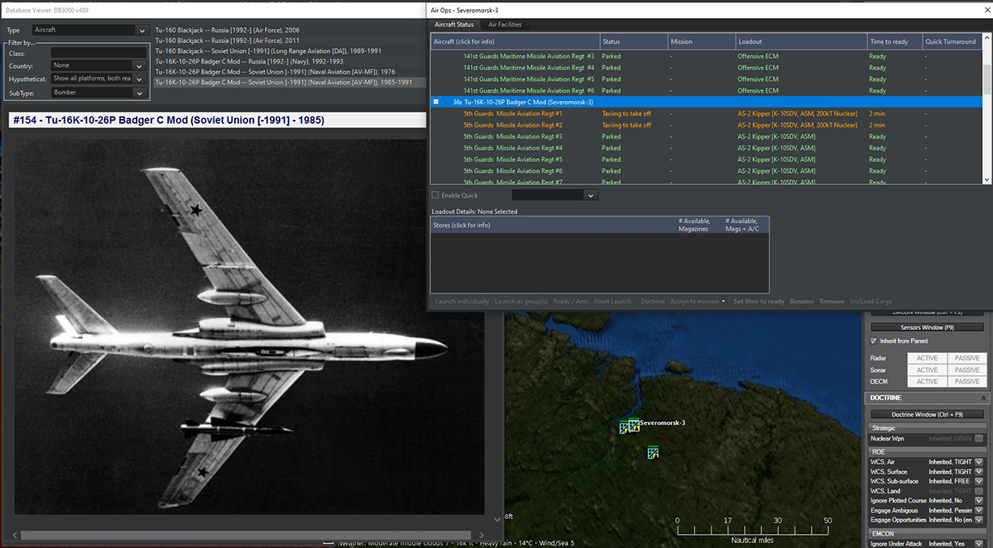
Task: Switch to the Air Facilities tab
Action: 505,25
